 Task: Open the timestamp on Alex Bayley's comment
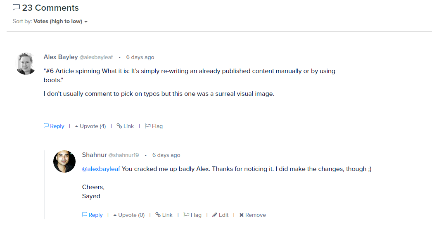[140, 57]
